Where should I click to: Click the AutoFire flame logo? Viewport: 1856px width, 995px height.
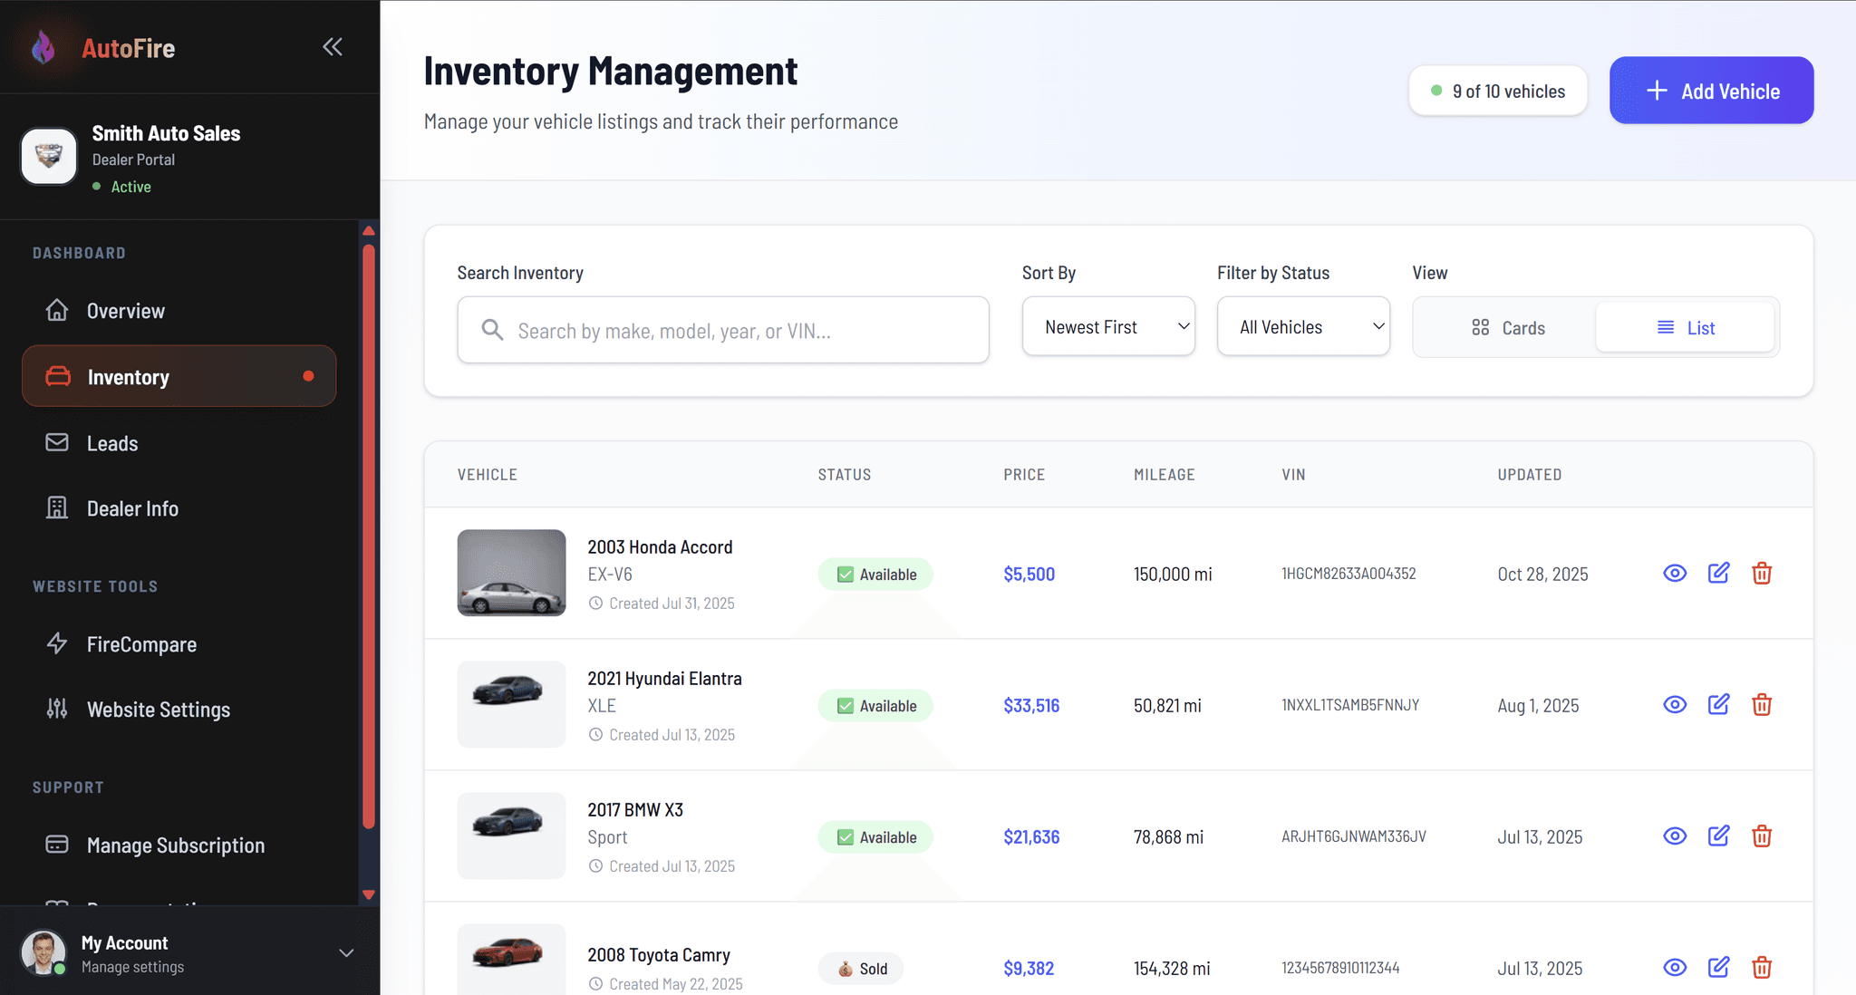pyautogui.click(x=43, y=47)
